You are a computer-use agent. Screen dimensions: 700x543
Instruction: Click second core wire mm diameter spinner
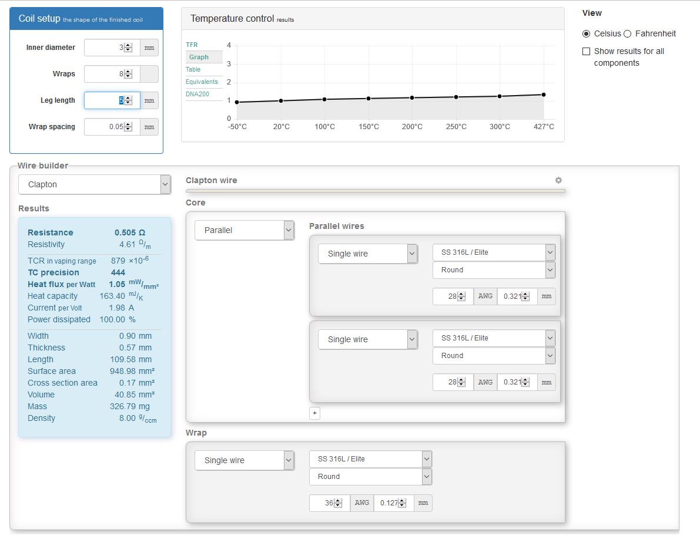pos(525,382)
